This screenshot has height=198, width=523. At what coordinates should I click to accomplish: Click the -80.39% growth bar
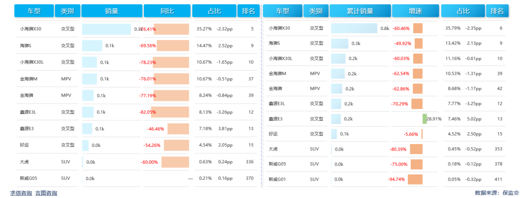(416, 149)
